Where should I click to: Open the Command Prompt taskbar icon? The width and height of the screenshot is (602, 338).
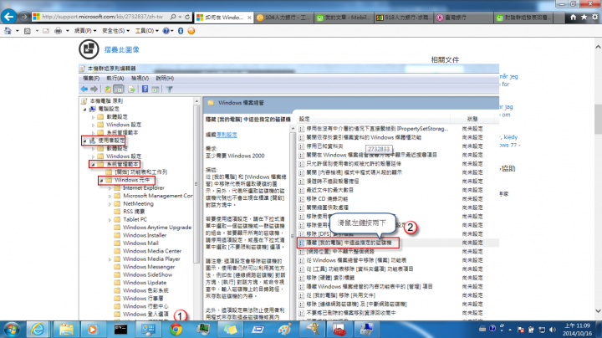[x=120, y=330]
